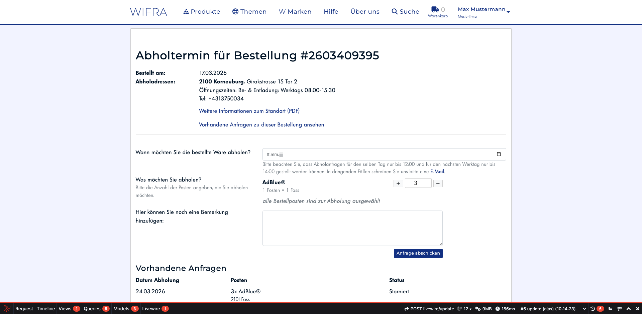
Task: Collapse the debugbar with the chevron-up icon
Action: tap(629, 309)
